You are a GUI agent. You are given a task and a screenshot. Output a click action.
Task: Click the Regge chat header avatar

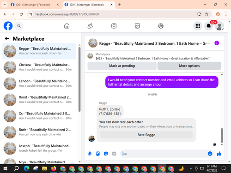click(93, 43)
